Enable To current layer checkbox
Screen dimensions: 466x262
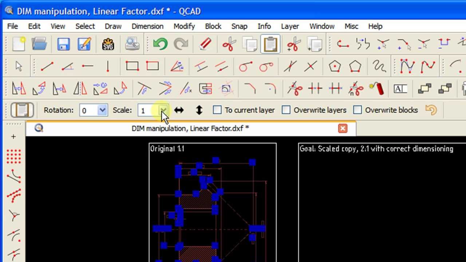(217, 110)
